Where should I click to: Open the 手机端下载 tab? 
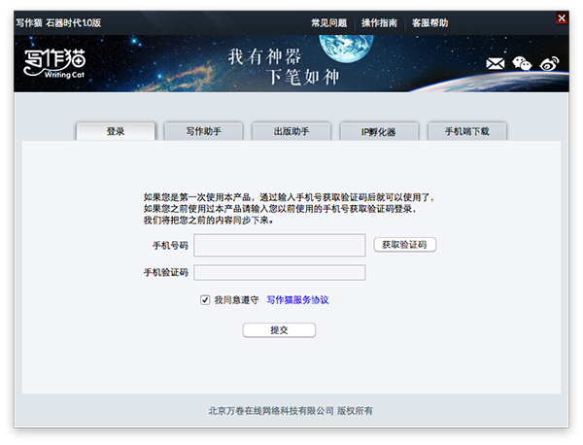(x=465, y=131)
